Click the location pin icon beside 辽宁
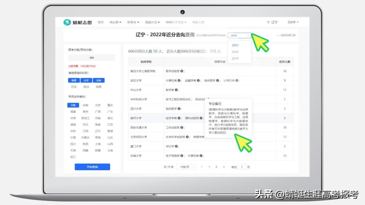This screenshot has height=205, width=365. click(x=268, y=22)
